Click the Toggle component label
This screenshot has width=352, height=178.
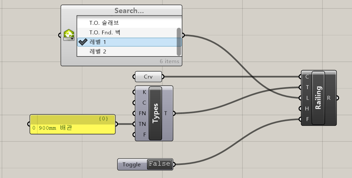(x=132, y=165)
